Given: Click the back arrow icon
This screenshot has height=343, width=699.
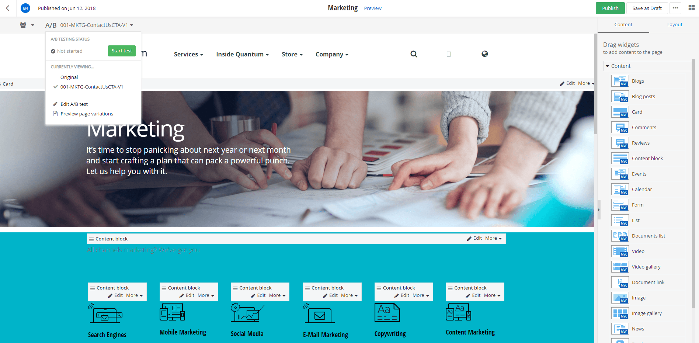Looking at the screenshot, I should [8, 8].
